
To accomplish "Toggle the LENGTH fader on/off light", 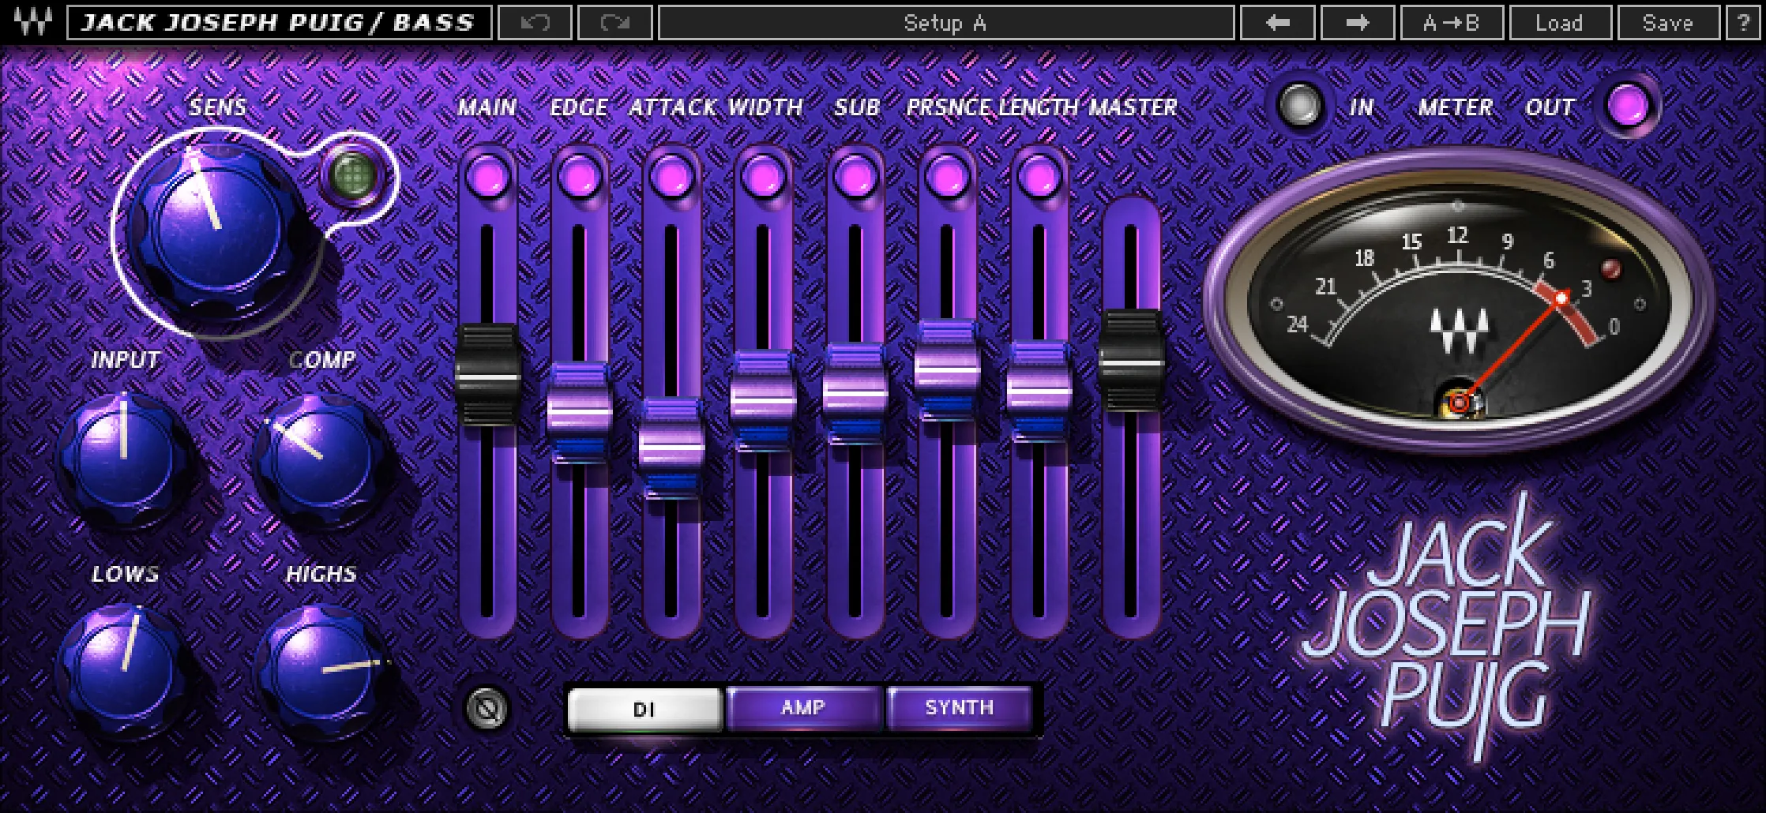I will 1038,175.
